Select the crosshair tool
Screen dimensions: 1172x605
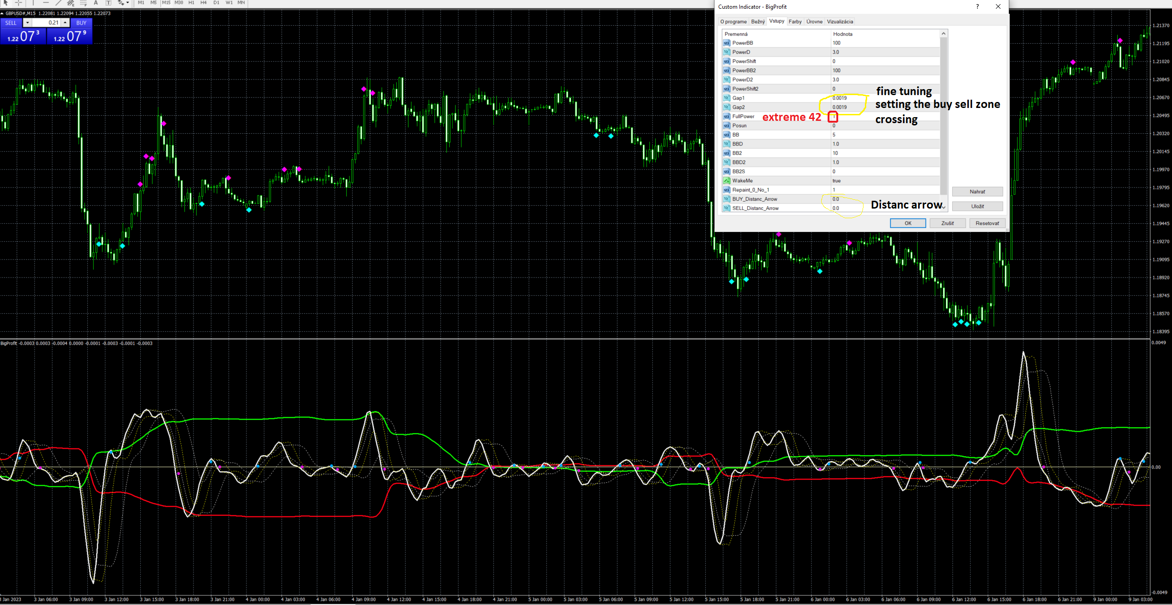tap(19, 3)
